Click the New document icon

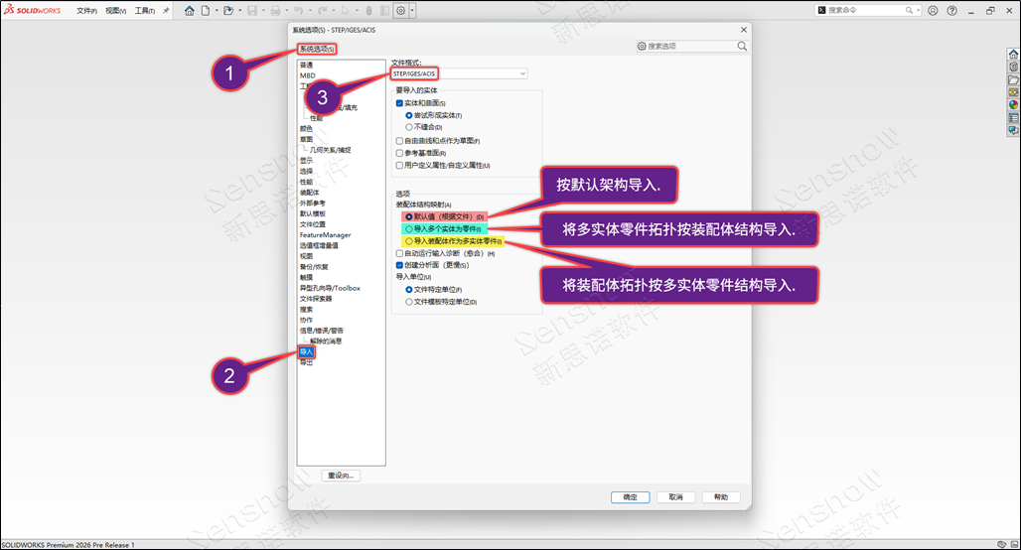point(206,10)
